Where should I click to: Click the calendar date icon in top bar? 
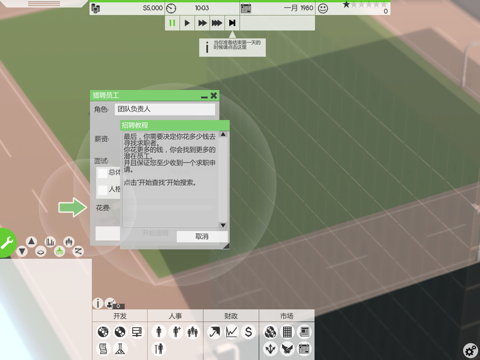pos(246,8)
